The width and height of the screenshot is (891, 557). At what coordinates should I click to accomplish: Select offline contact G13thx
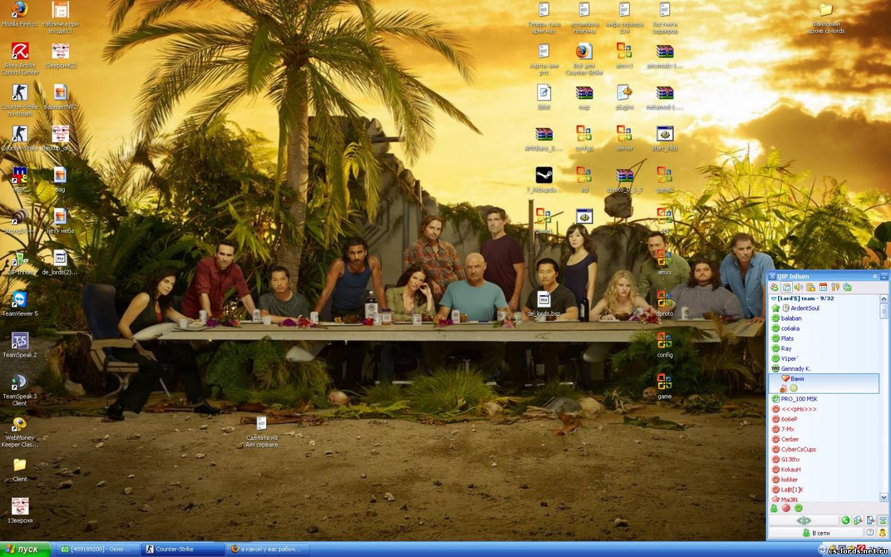click(x=824, y=460)
